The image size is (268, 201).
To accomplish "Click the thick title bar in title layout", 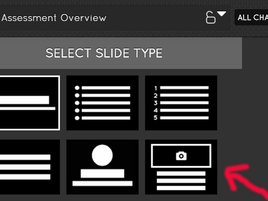I will [x=24, y=100].
